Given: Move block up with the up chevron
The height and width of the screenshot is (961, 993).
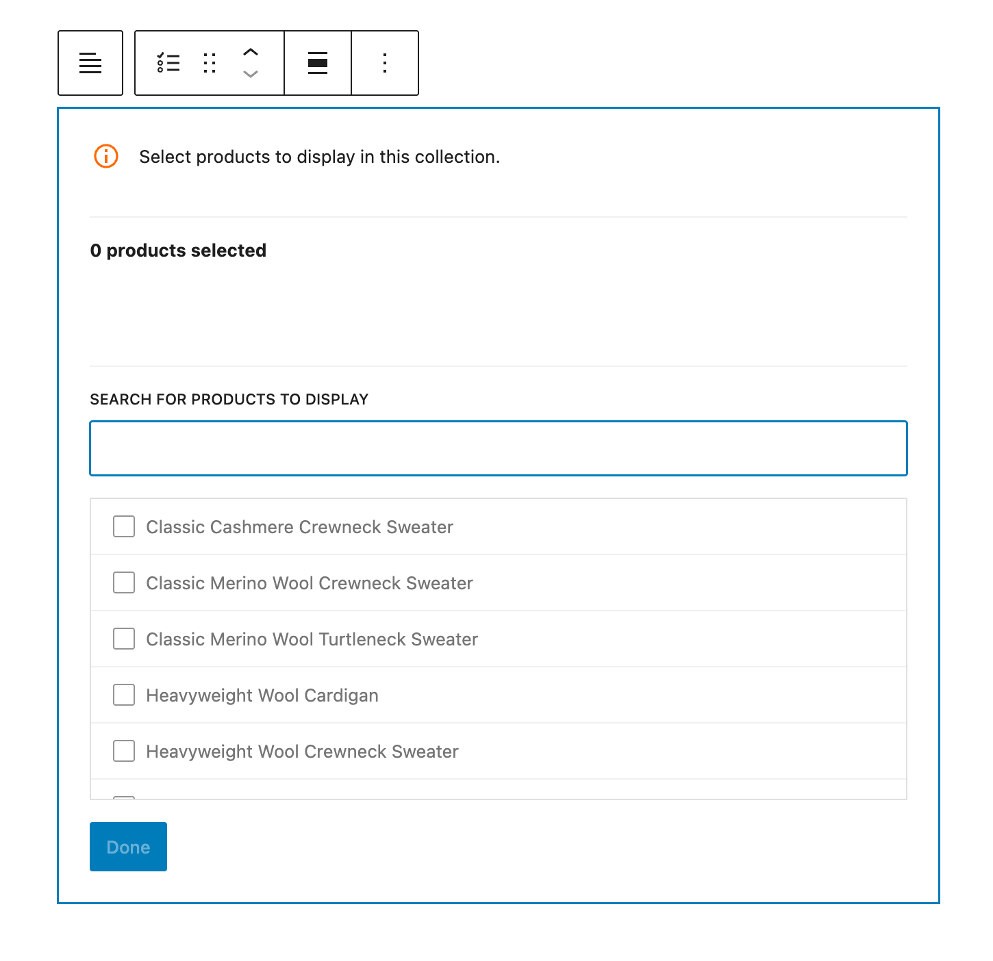Looking at the screenshot, I should [x=251, y=52].
